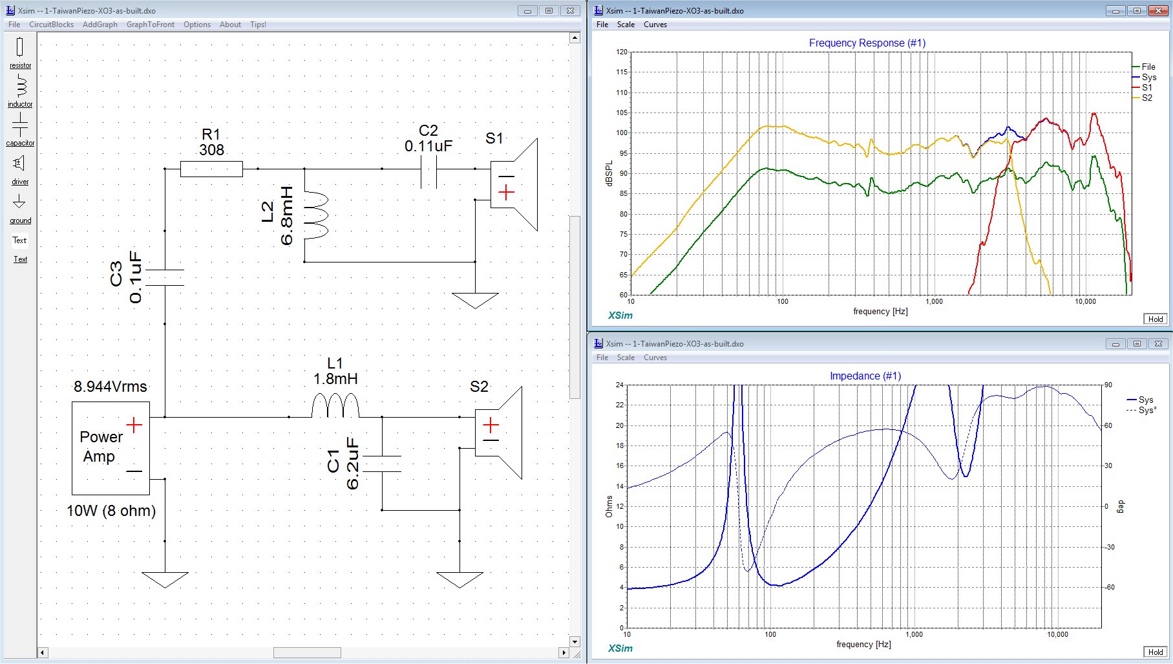Screen dimensions: 1173x664
Task: Open Scale menu in Impedance window
Action: (626, 358)
